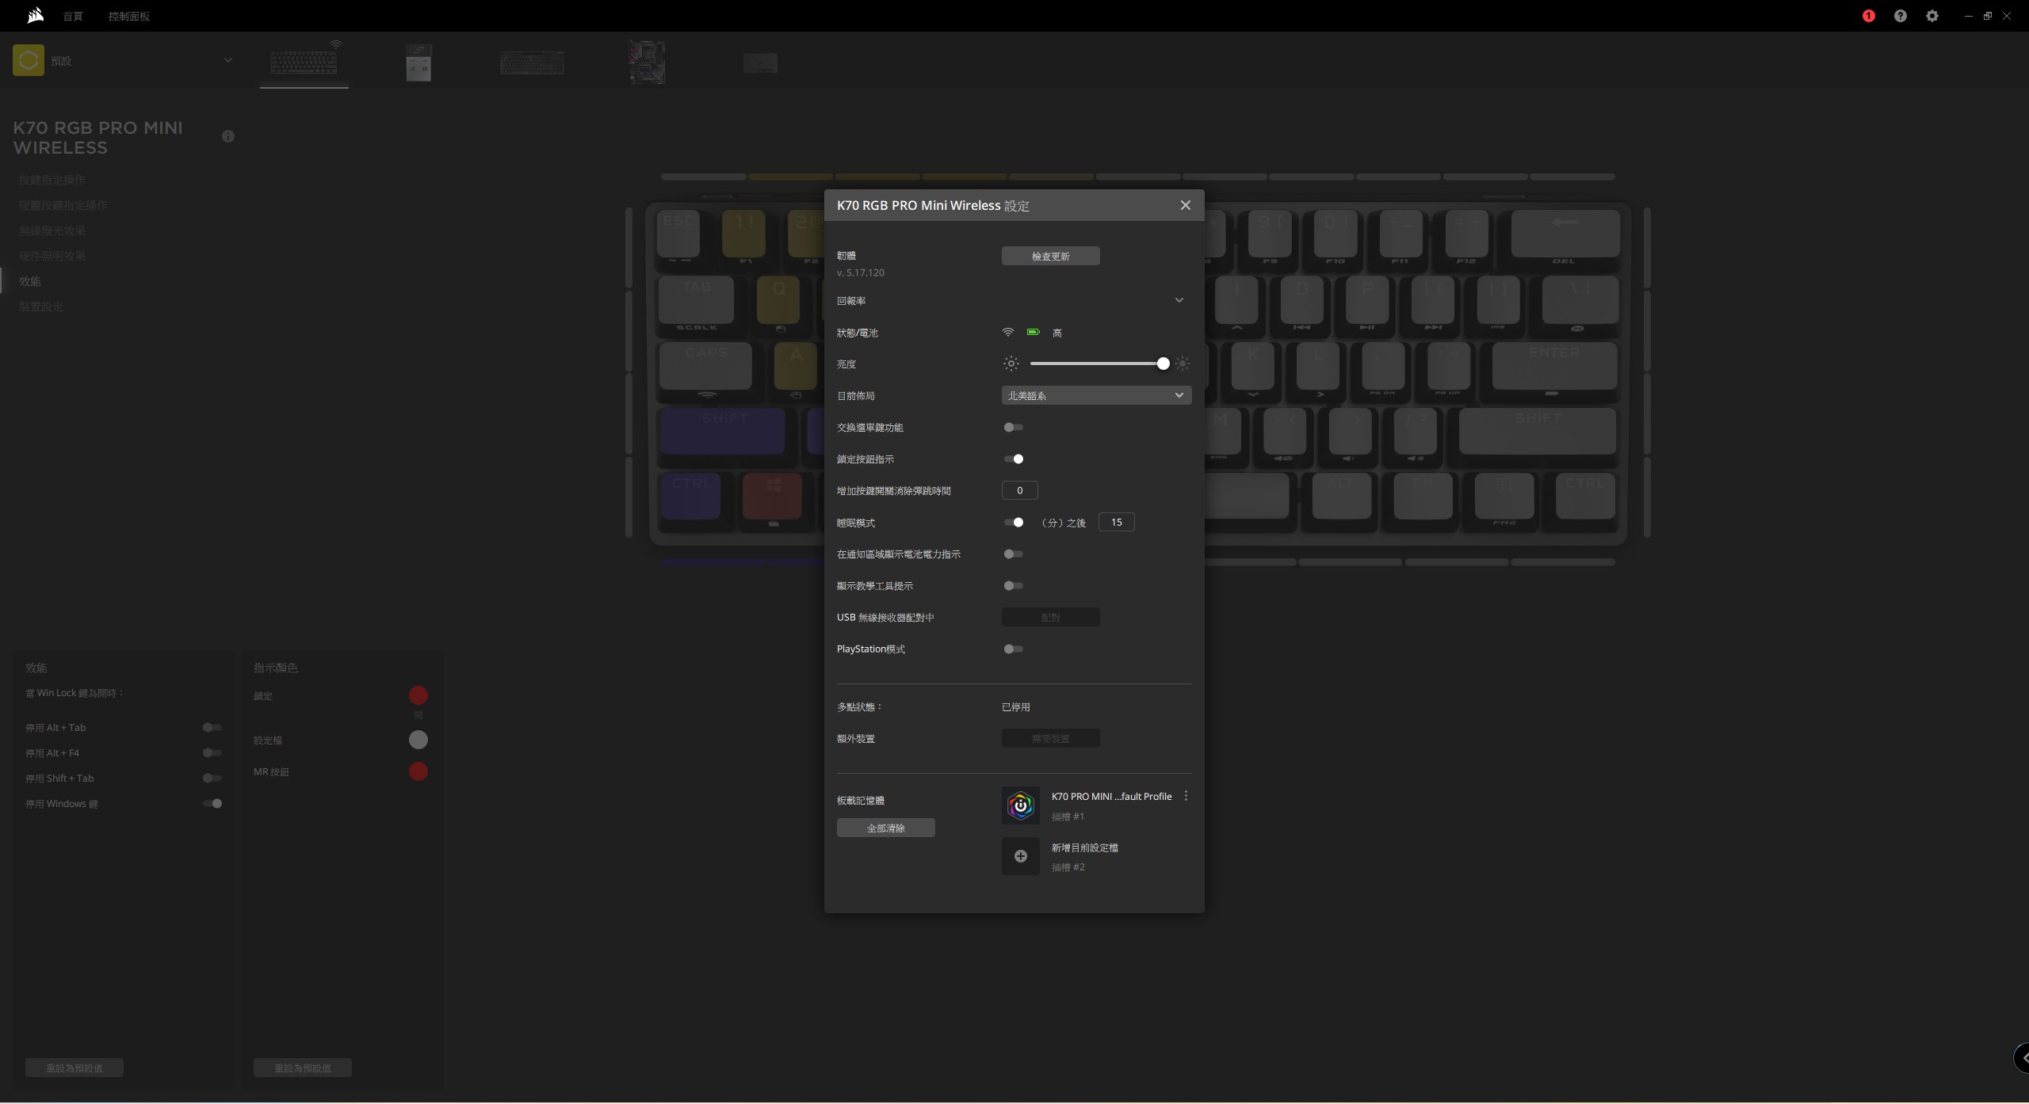
Task: Click 新增目前設定檔 slot #2 entry
Action: tap(1084, 847)
